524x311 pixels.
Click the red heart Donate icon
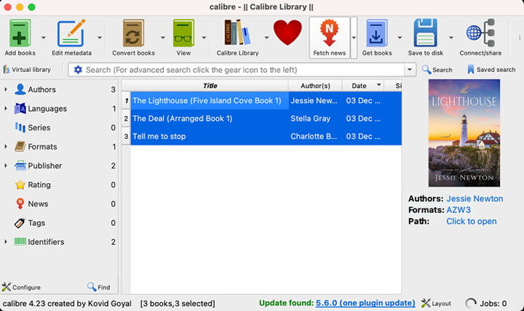(x=287, y=33)
